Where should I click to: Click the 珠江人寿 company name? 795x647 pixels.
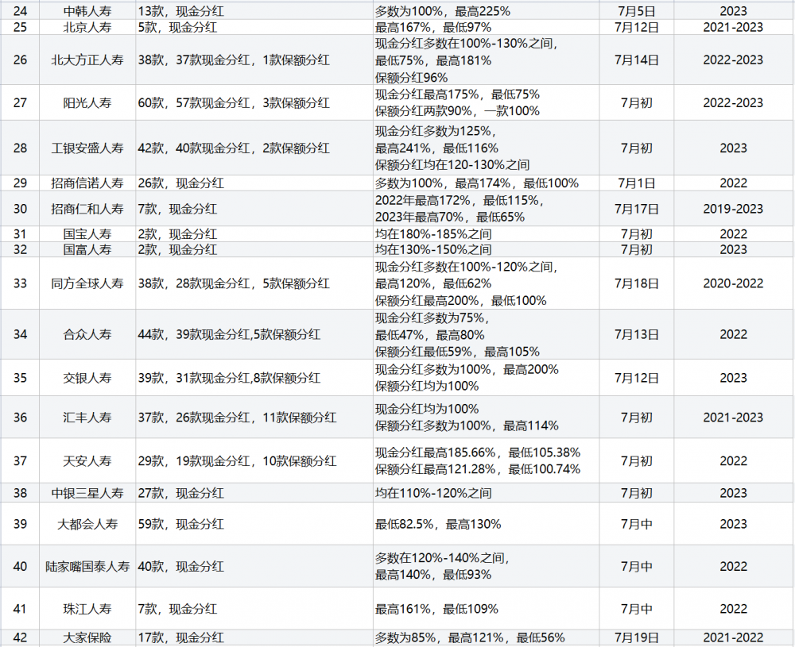click(x=87, y=609)
